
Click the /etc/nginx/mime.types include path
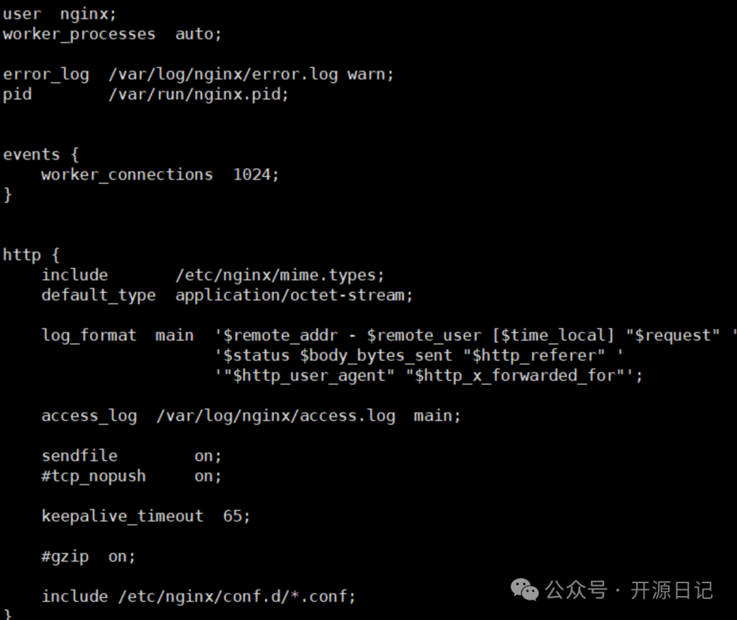click(280, 275)
